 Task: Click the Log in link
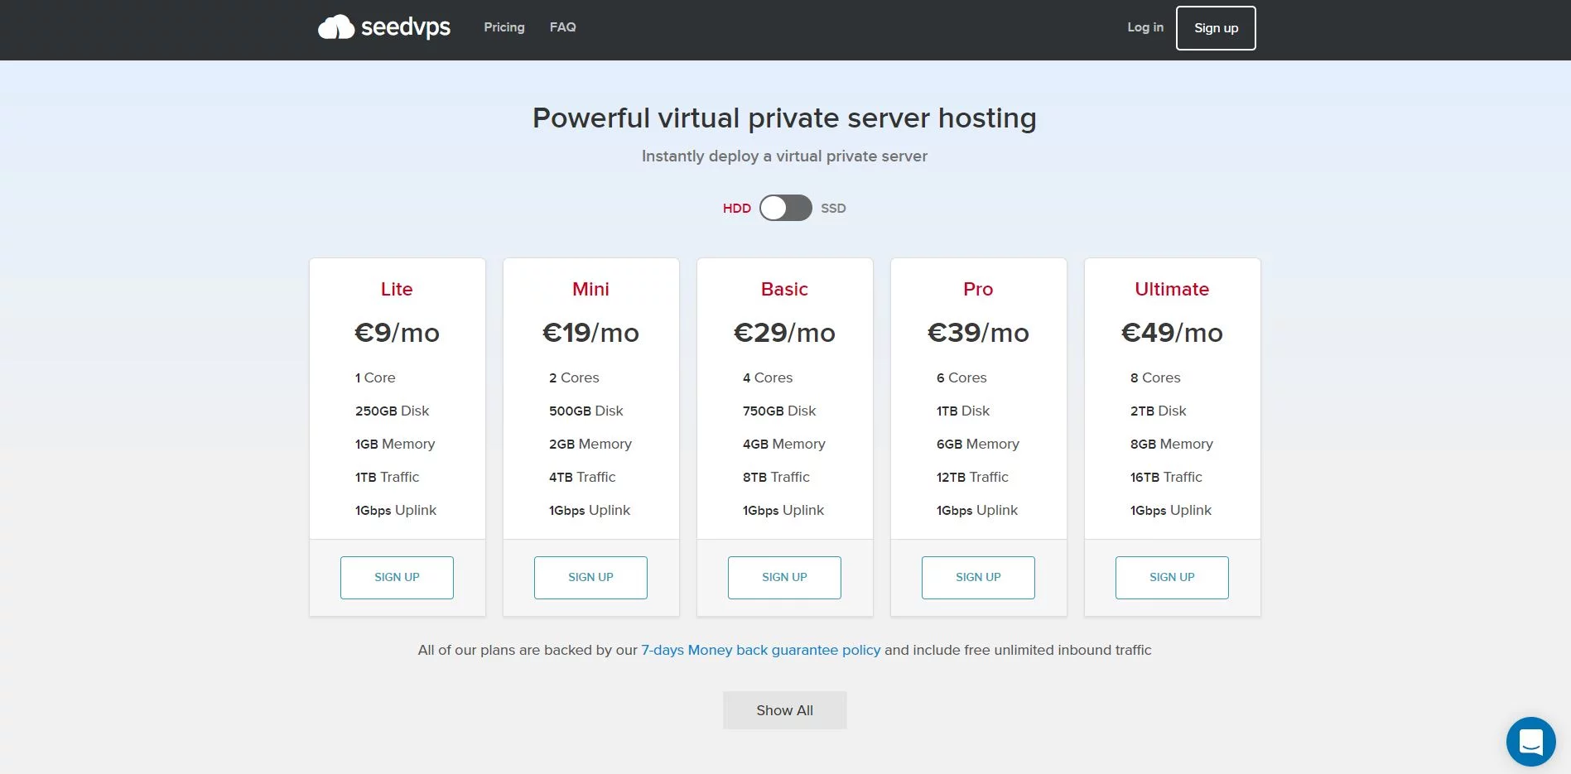point(1145,27)
